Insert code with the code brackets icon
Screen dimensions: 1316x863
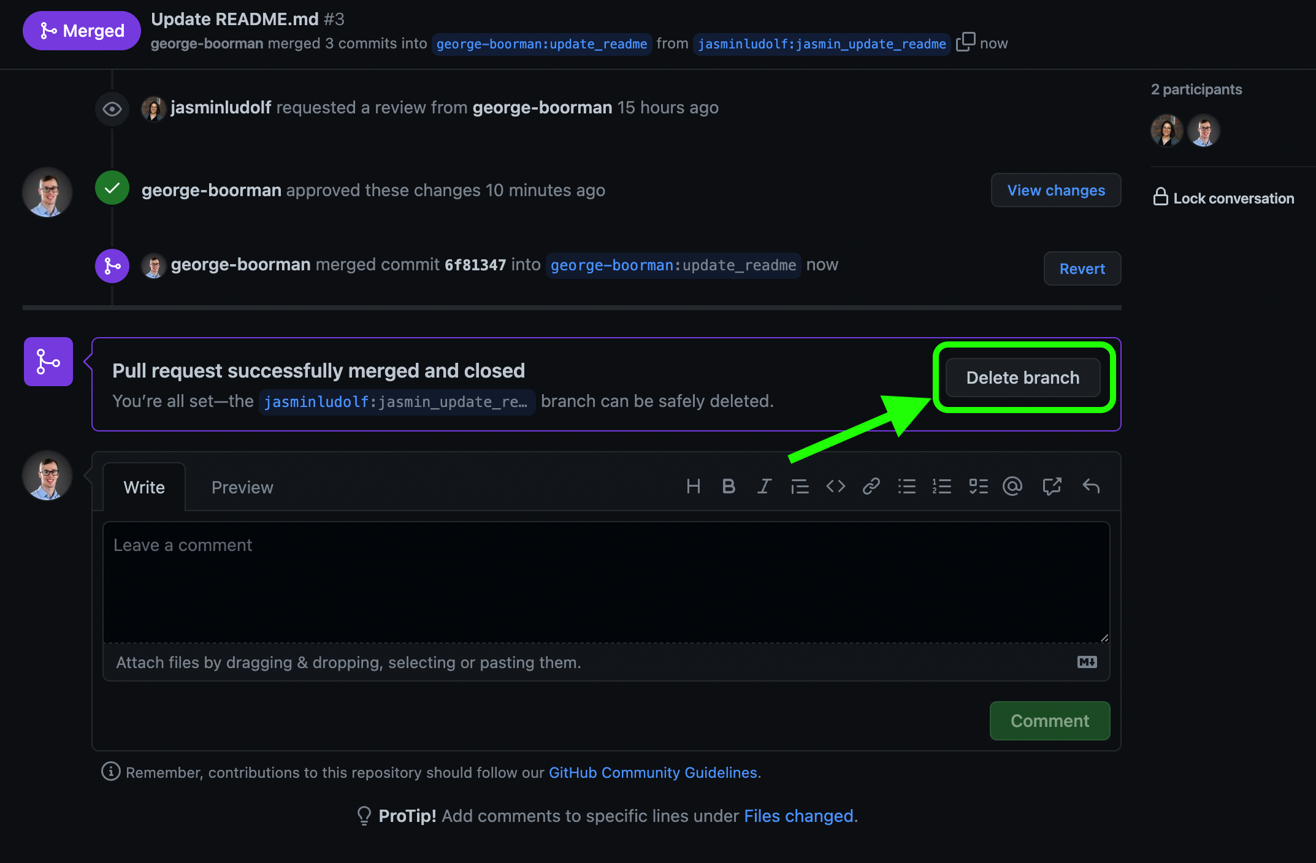click(x=835, y=487)
